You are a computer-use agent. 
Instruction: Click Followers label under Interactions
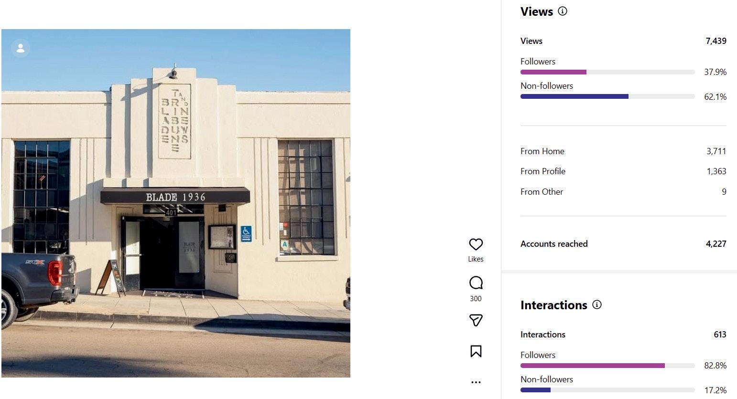(x=538, y=355)
